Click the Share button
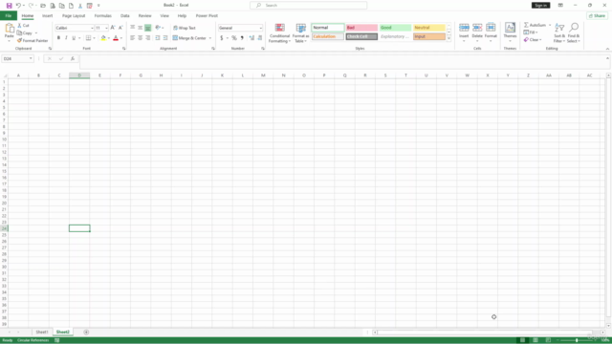The image size is (612, 344). (x=597, y=15)
